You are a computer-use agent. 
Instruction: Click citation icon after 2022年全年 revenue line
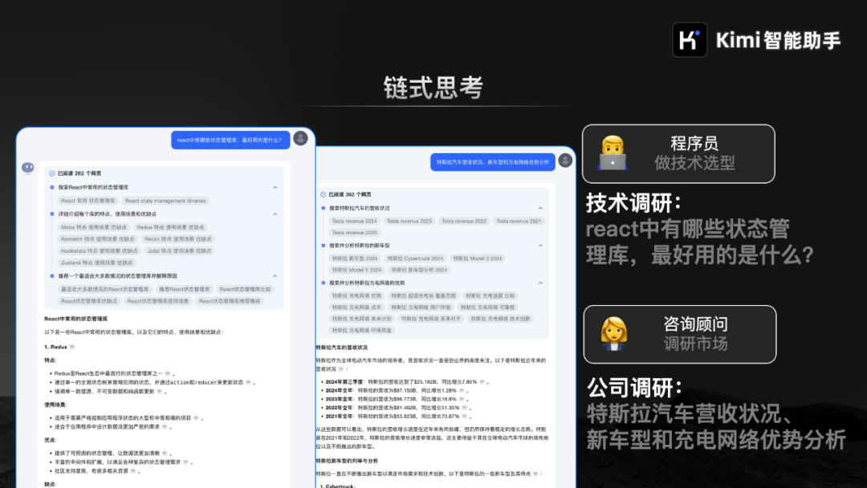pyautogui.click(x=465, y=408)
